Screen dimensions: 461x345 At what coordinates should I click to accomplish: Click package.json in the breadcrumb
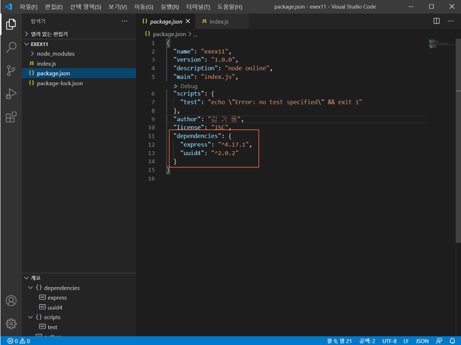click(x=169, y=34)
